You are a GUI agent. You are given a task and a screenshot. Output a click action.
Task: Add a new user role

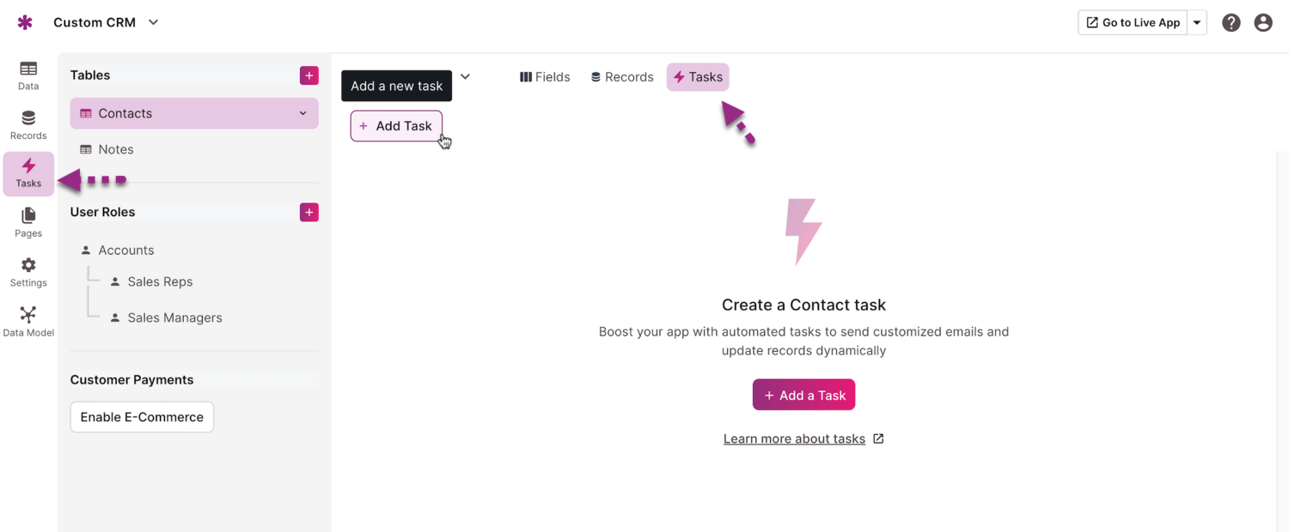coord(309,212)
